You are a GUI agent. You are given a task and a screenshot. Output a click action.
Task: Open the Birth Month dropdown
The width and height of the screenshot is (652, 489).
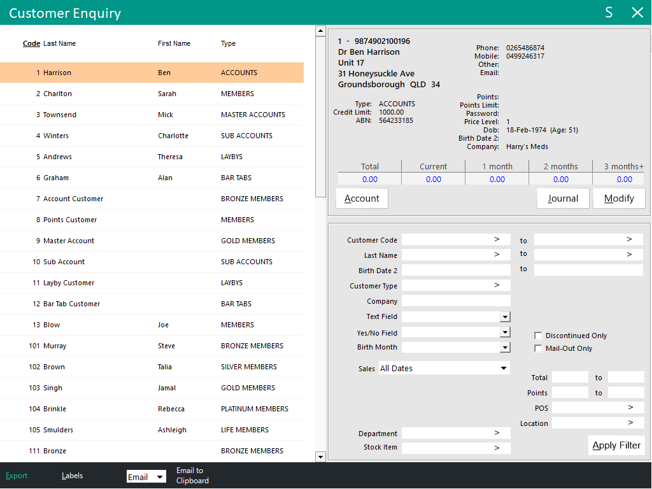(x=505, y=348)
